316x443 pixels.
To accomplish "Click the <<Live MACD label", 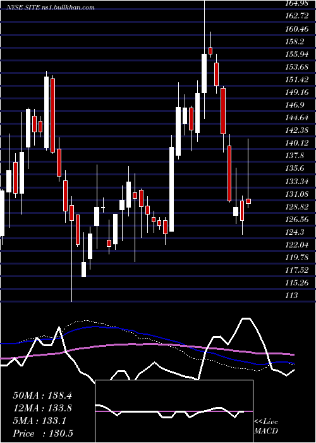I will 266,426.
